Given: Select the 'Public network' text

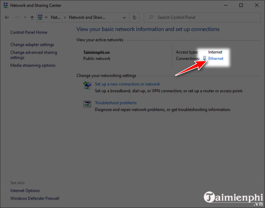Looking at the screenshot, I should tap(97, 58).
